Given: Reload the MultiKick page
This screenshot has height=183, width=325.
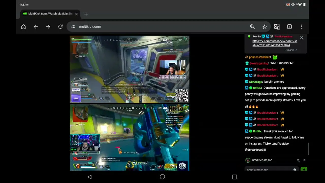Looking at the screenshot, I should 60,27.
